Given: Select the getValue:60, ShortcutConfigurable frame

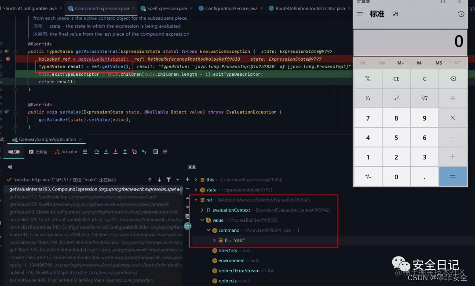Looking at the screenshot, I should pos(93,212).
